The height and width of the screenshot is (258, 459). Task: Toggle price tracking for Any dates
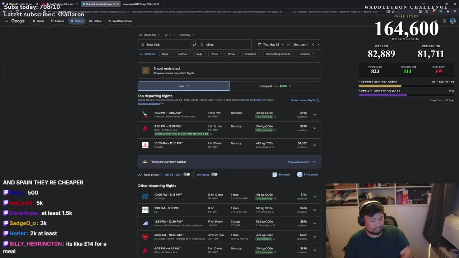214,175
